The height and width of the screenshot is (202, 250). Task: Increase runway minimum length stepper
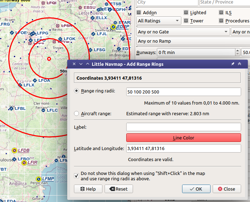(238, 51)
